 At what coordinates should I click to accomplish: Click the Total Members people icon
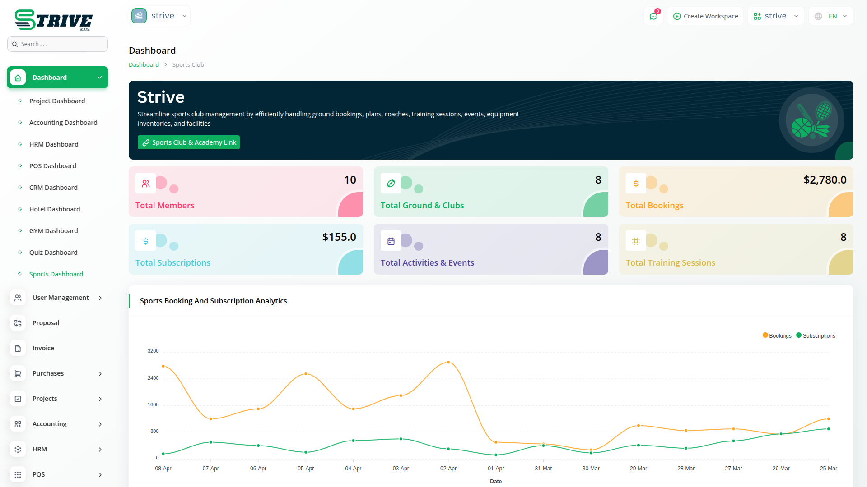145,184
